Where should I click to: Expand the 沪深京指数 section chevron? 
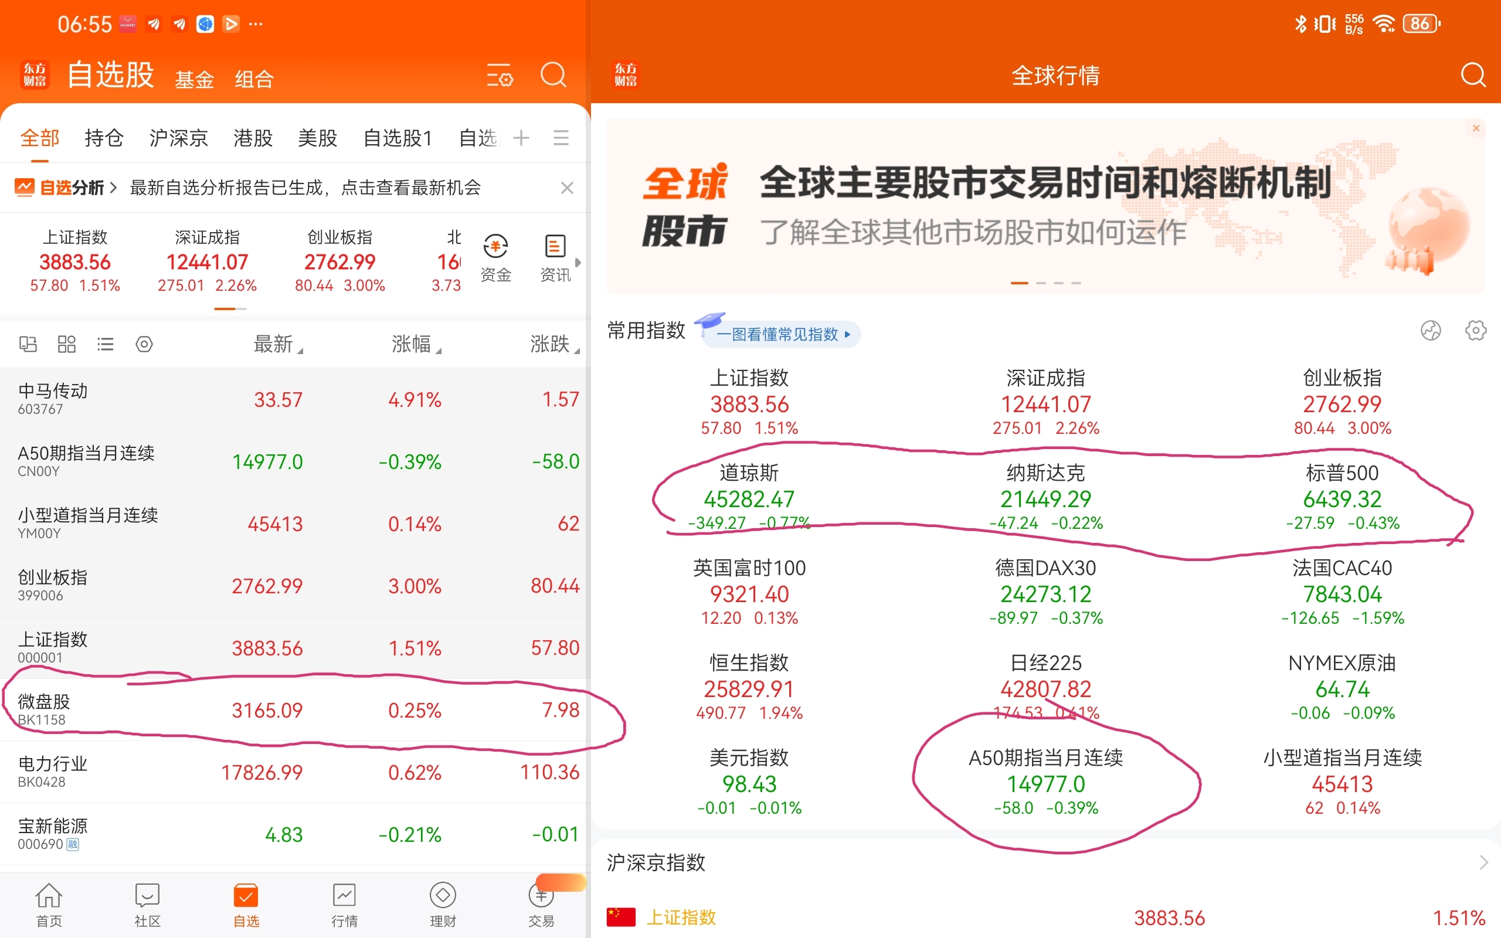pos(1483,862)
